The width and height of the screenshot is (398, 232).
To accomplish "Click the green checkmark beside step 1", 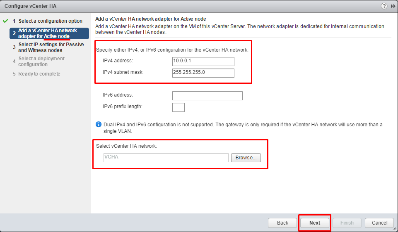I will [x=5, y=21].
